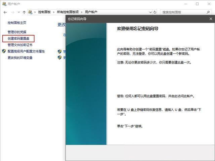The height and width of the screenshot is (161, 215).
Task: Click the User Accounts title bar icon
Action: 4,4
